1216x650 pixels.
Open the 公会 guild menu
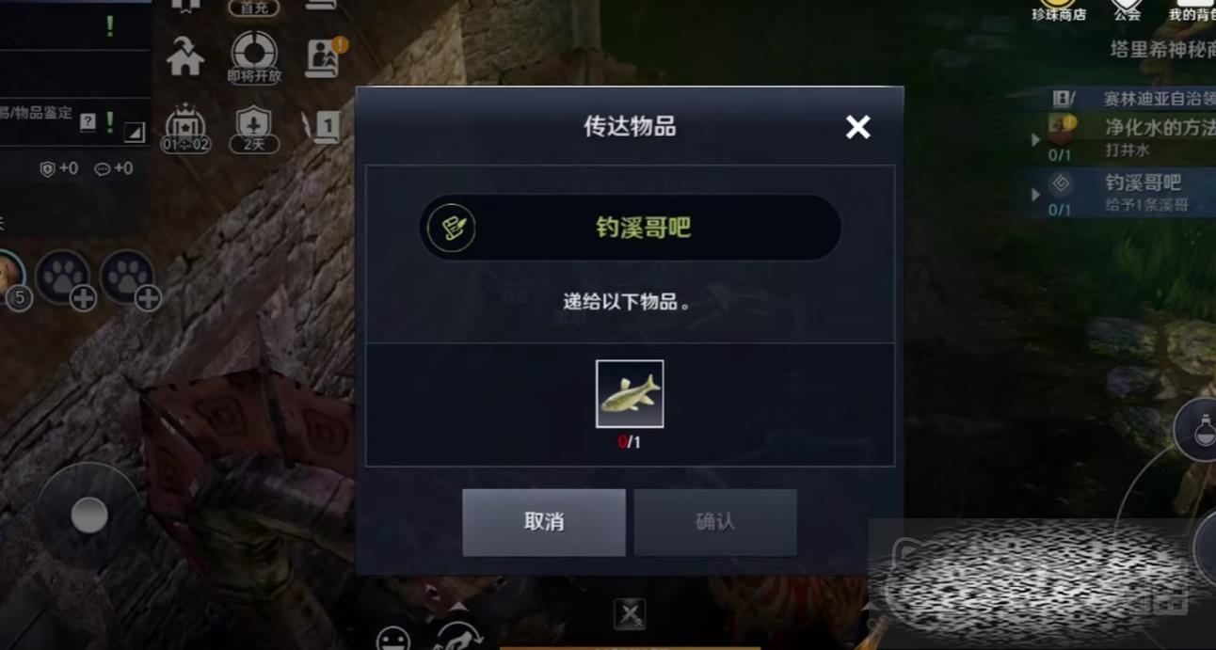(x=1127, y=10)
